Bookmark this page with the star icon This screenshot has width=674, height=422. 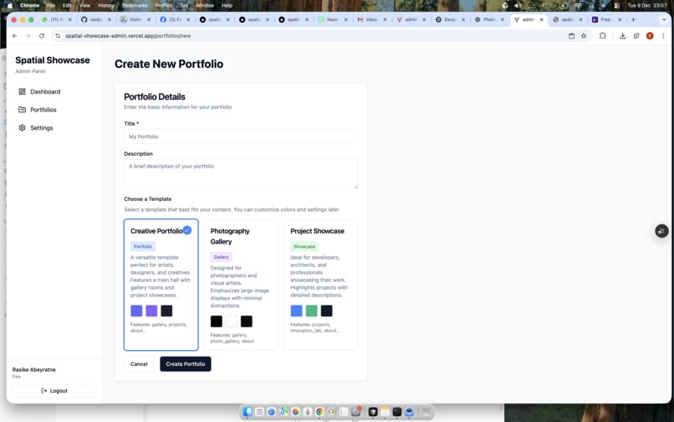coord(584,36)
